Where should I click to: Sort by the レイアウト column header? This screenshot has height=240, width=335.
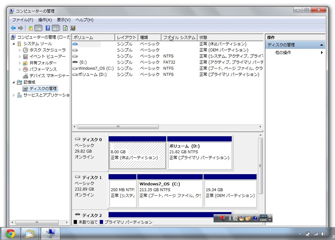tap(127, 37)
